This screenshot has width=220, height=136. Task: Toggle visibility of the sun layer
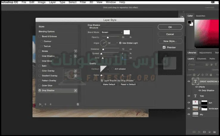click(189, 102)
